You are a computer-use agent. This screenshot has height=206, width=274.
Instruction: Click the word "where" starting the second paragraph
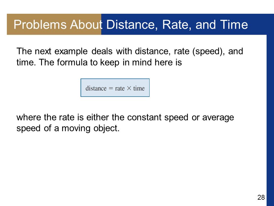tap(29, 117)
